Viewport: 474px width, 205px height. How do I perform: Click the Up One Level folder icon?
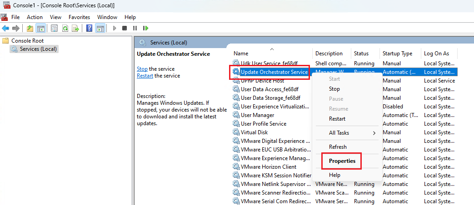pos(30,28)
